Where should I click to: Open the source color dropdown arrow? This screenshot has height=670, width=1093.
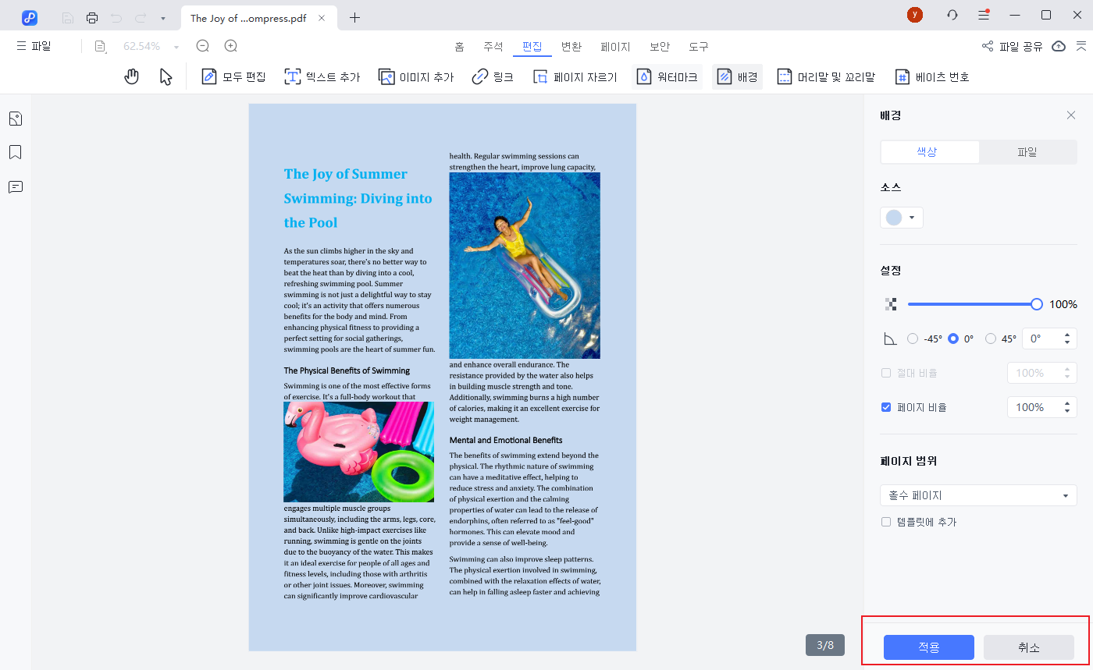tap(911, 218)
